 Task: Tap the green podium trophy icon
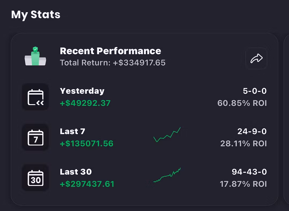[35, 56]
